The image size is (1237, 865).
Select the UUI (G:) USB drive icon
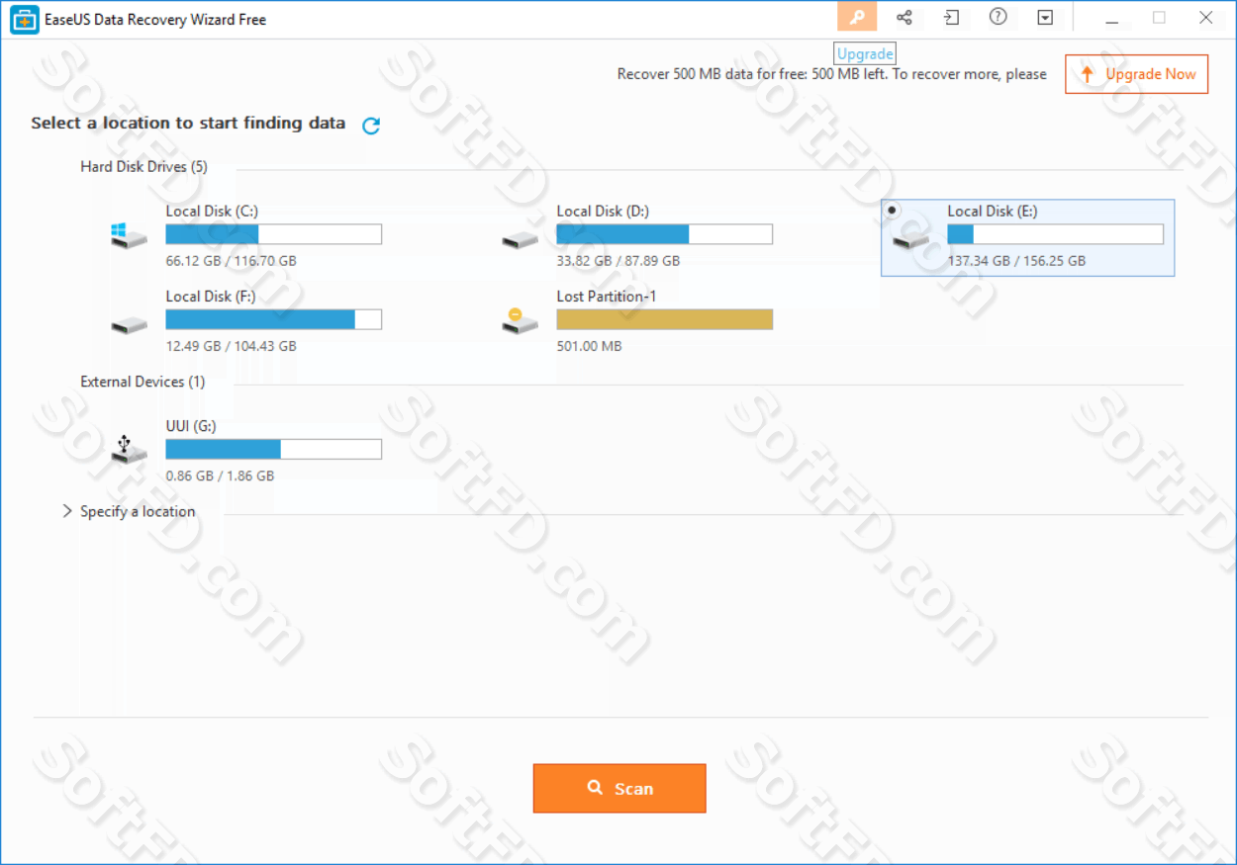click(x=128, y=450)
